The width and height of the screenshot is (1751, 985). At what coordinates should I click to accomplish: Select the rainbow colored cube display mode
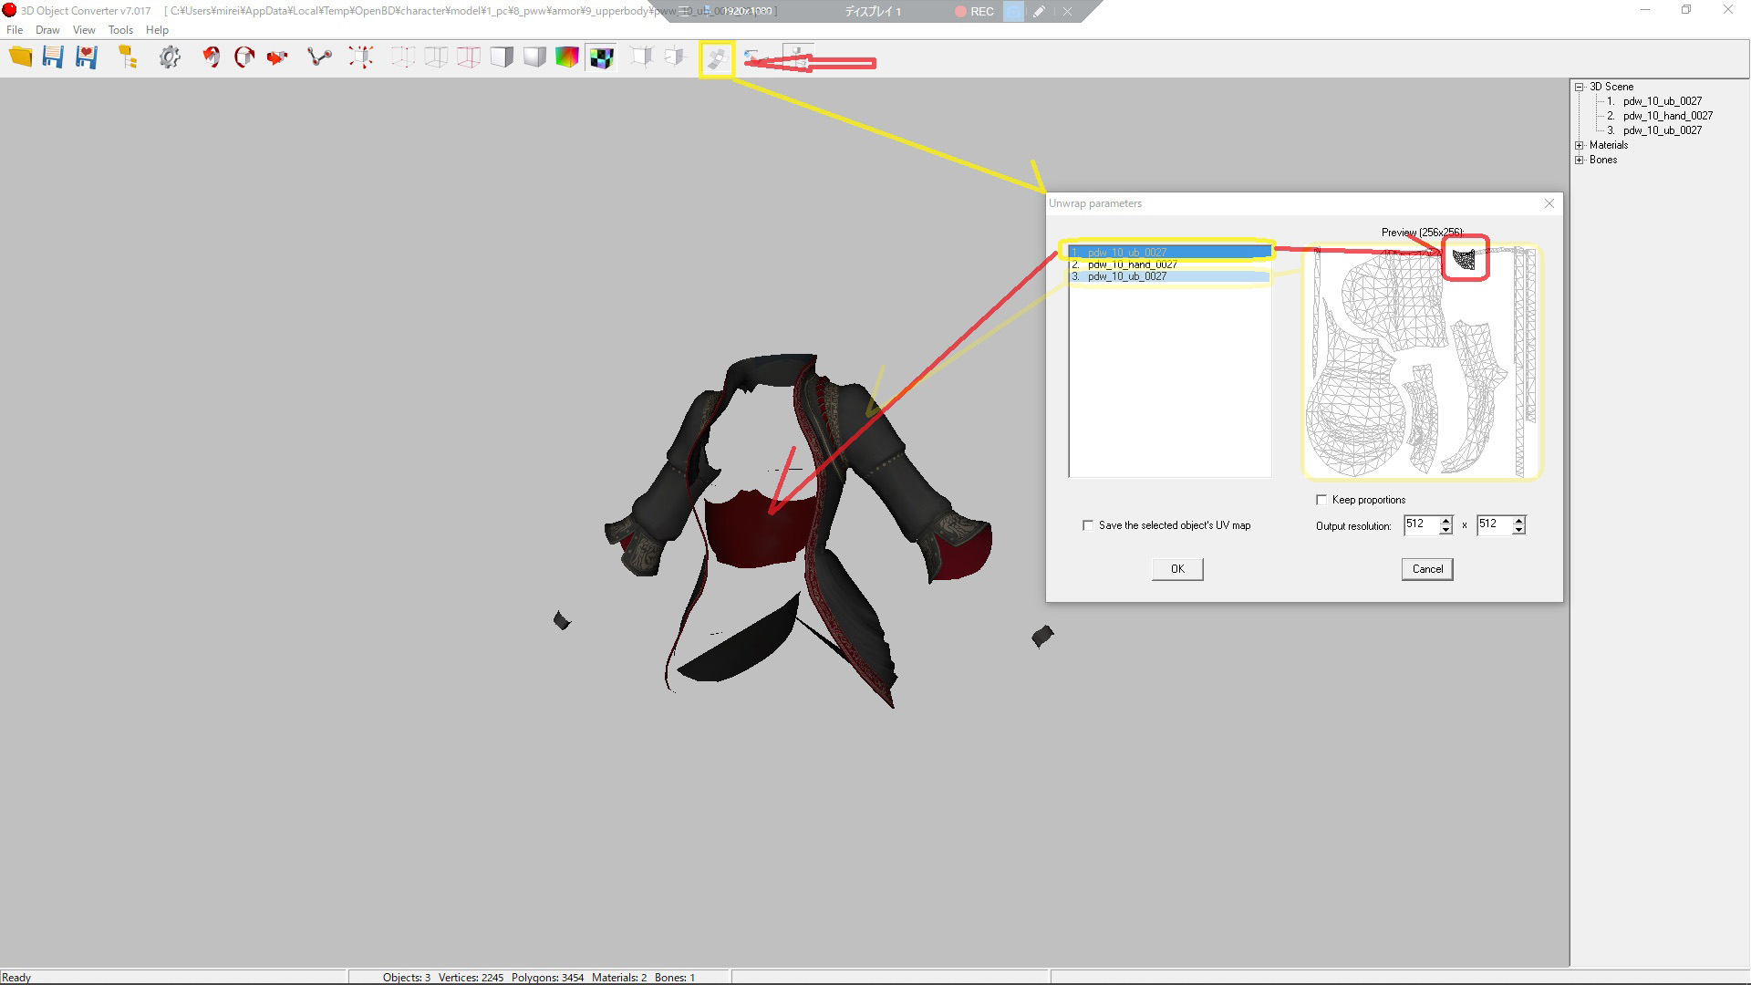point(567,57)
